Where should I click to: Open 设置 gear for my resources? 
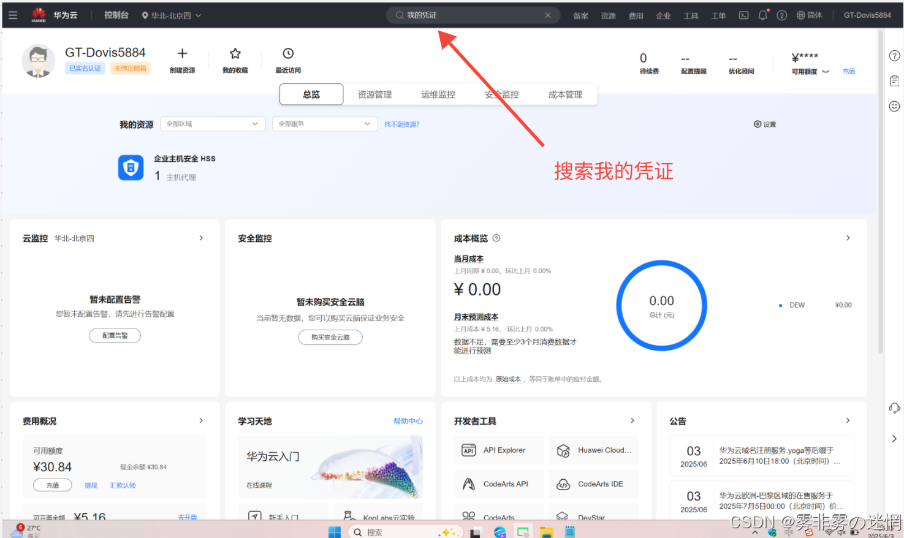point(765,124)
